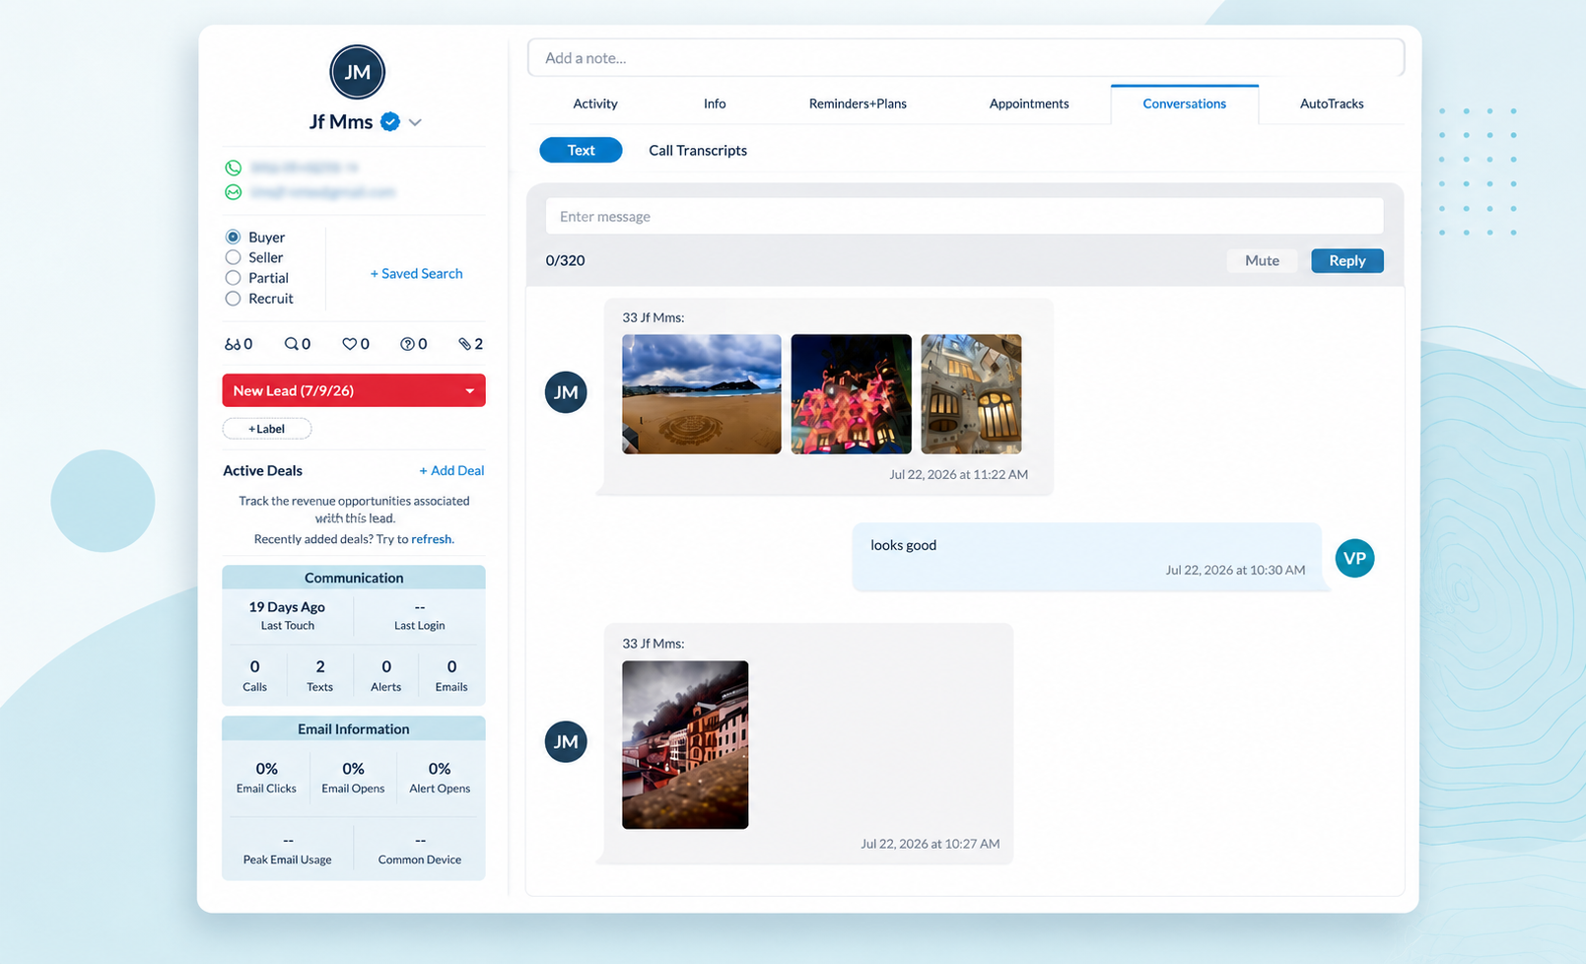The image size is (1586, 964).
Task: Click the + Saved Search link
Action: click(x=416, y=274)
